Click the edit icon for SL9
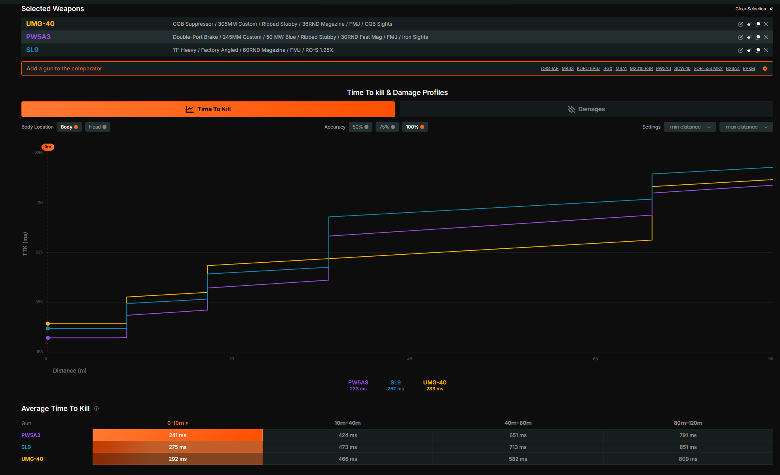780x475 pixels. pyautogui.click(x=740, y=50)
